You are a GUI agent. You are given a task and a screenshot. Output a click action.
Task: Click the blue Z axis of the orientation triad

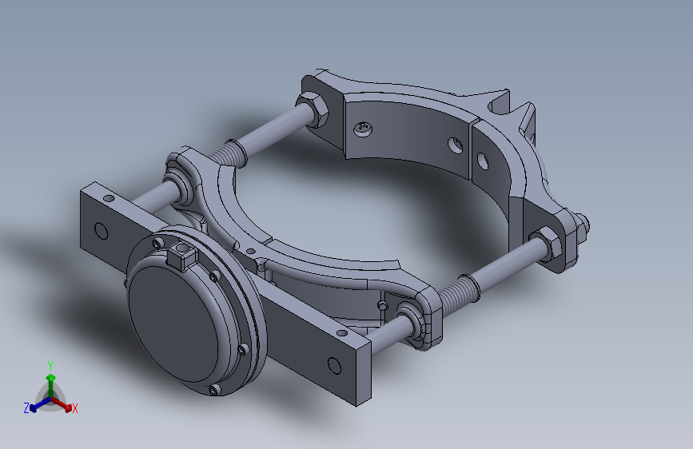(x=41, y=404)
